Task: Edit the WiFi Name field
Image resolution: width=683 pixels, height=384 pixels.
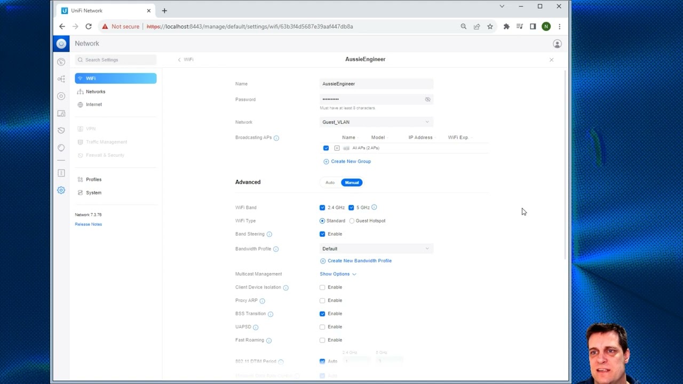Action: 376,84
